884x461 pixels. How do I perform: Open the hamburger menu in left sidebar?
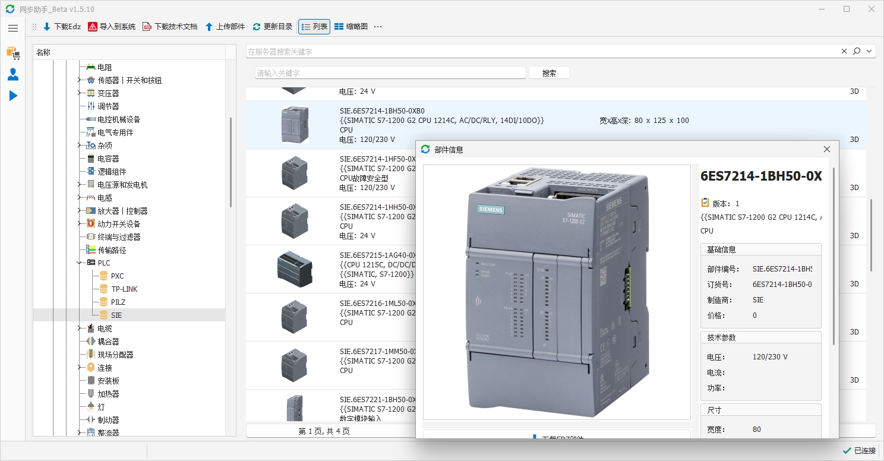pos(13,28)
